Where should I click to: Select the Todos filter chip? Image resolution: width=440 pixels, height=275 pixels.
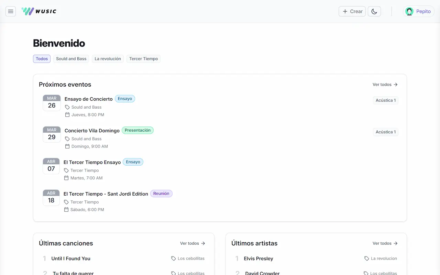click(41, 58)
